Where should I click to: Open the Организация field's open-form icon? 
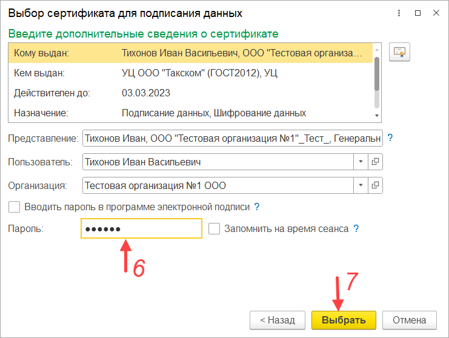coord(375,185)
